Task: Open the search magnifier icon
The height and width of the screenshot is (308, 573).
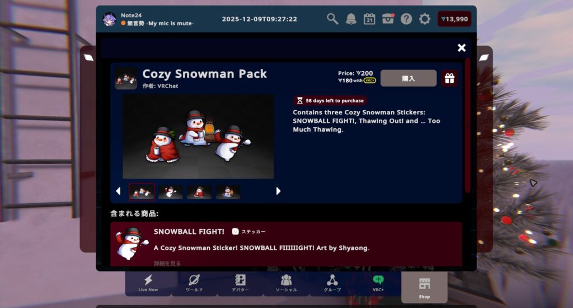Action: click(332, 19)
